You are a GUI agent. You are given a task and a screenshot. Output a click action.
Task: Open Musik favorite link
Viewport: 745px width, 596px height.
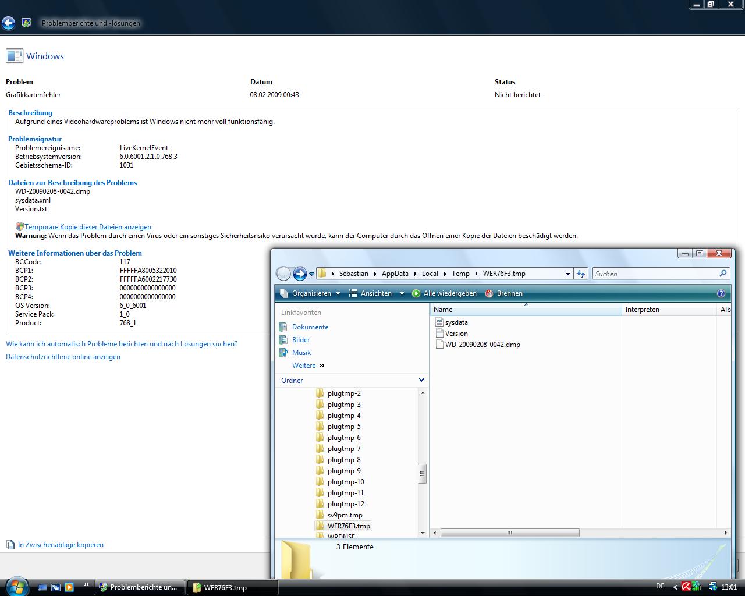301,353
